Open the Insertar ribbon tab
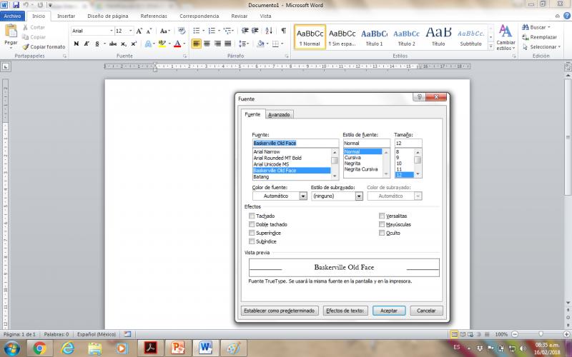Viewport: 572px width, 357px height. [66, 16]
